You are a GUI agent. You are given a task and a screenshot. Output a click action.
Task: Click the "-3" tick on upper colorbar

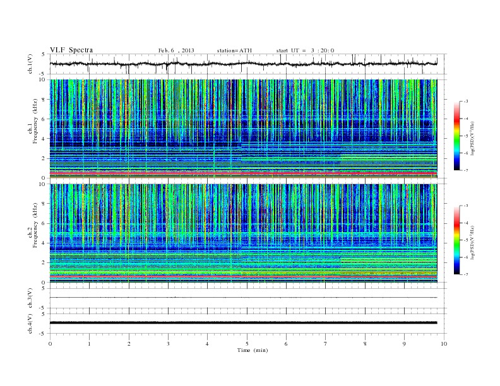tap(466, 102)
